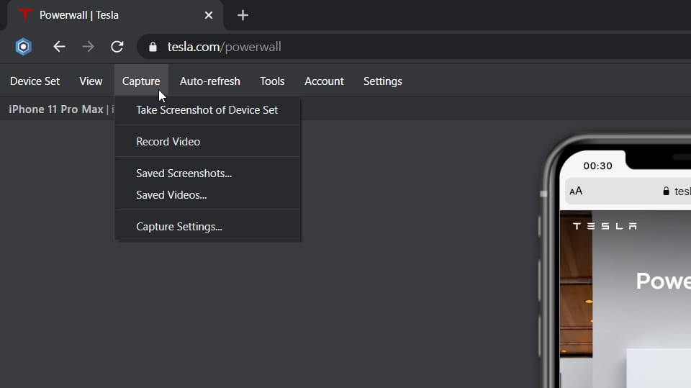Open a new tab with the plus icon
This screenshot has height=388, width=691.
point(243,15)
